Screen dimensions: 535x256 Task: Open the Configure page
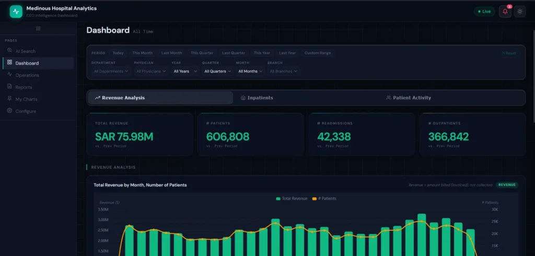pyautogui.click(x=38, y=111)
